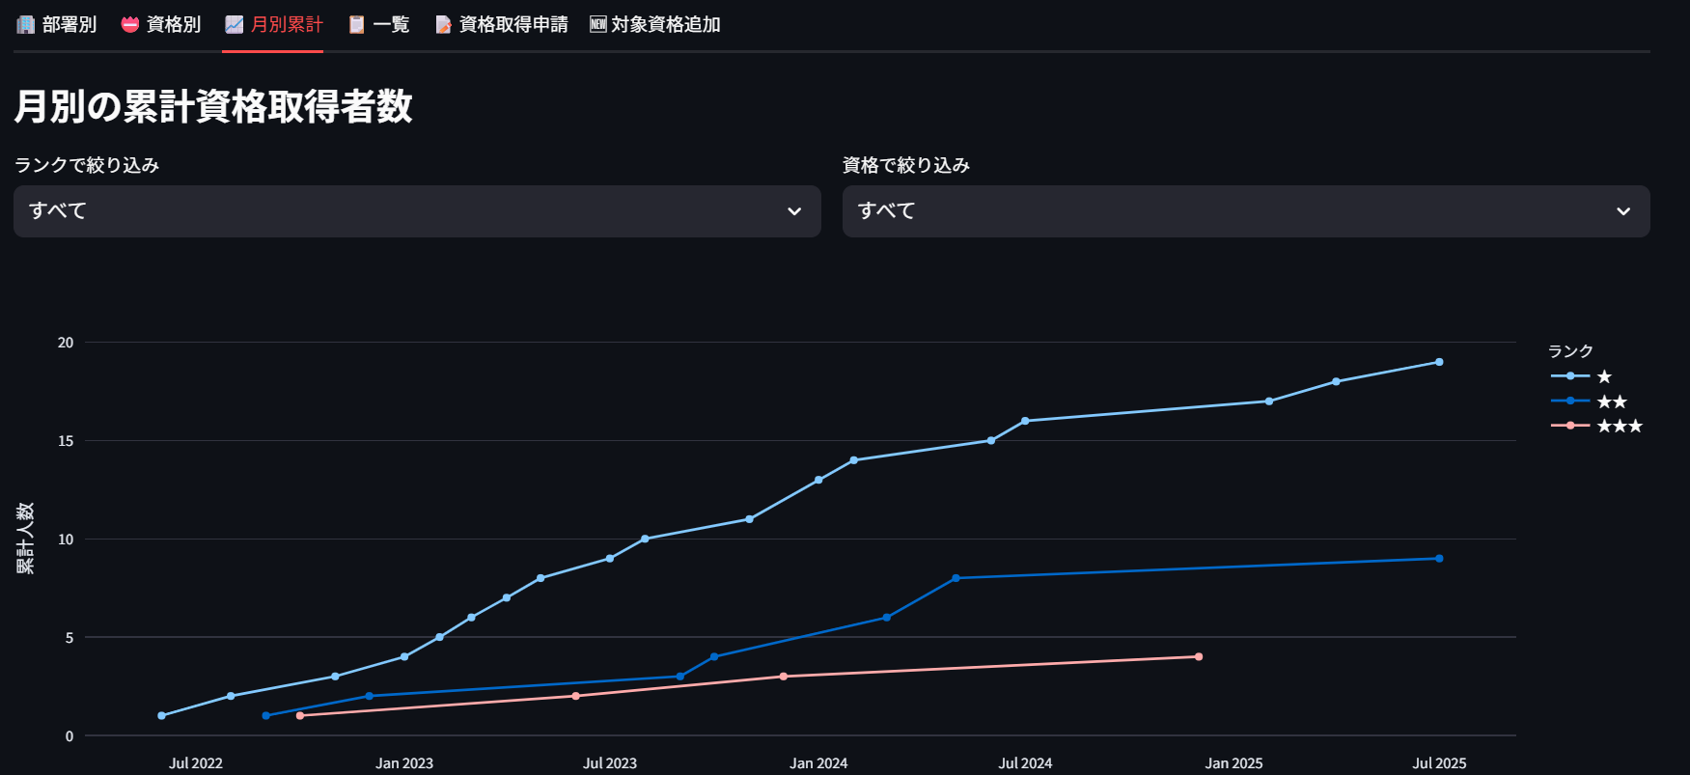Screen dimensions: 1690x775
Task: Click the building icon beside 部署別
Action: point(26,24)
